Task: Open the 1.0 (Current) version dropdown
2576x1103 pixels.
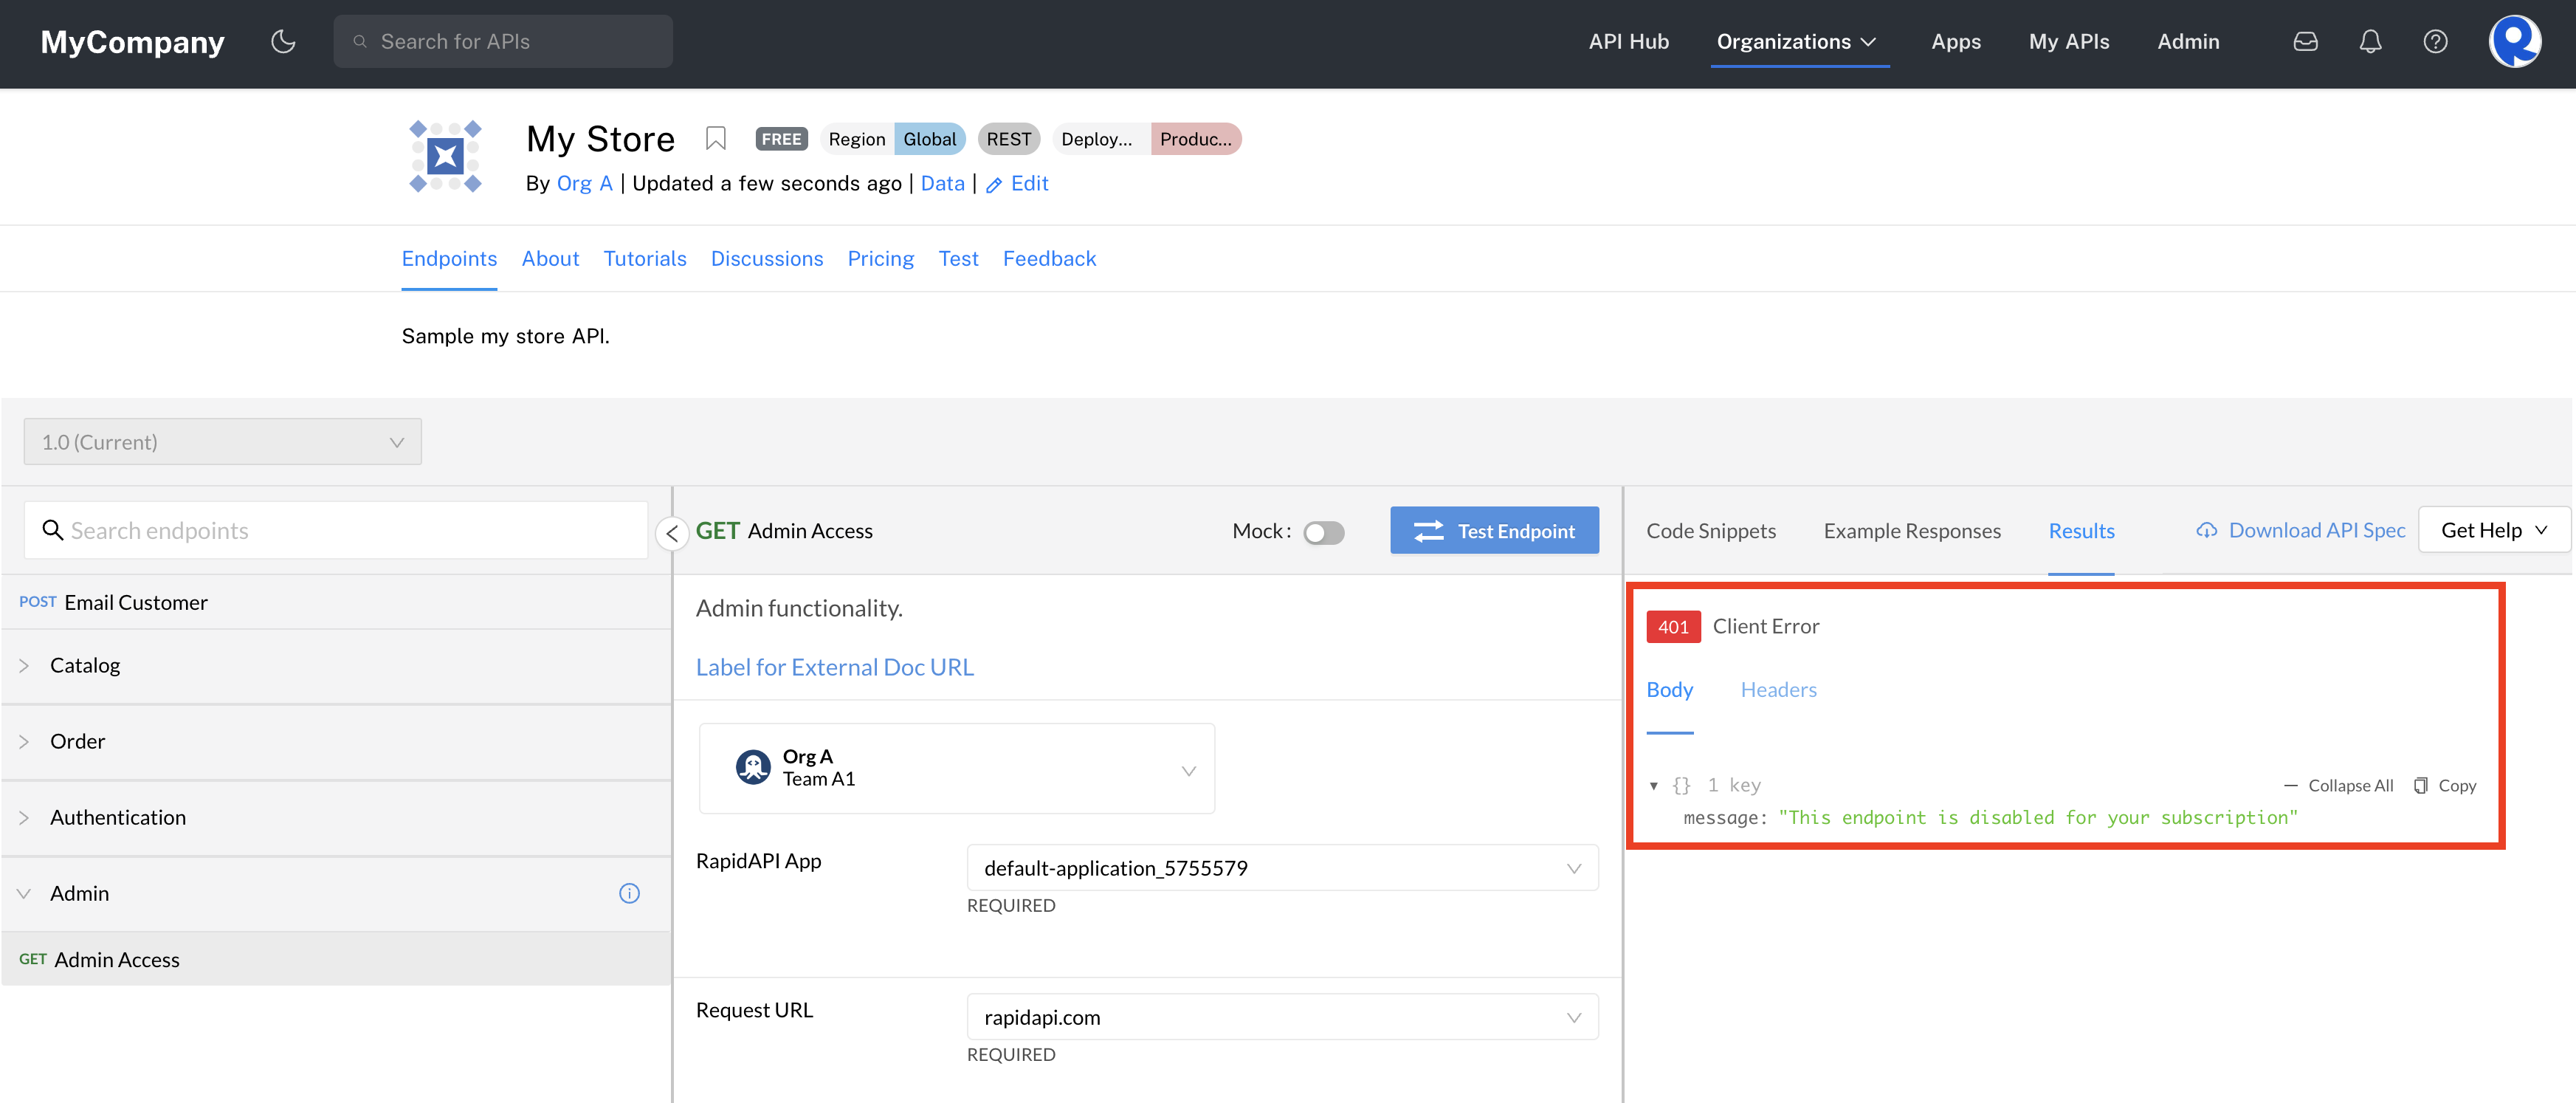Action: tap(222, 441)
